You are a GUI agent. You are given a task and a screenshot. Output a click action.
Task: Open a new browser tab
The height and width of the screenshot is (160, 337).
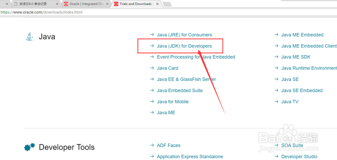[x=167, y=4]
